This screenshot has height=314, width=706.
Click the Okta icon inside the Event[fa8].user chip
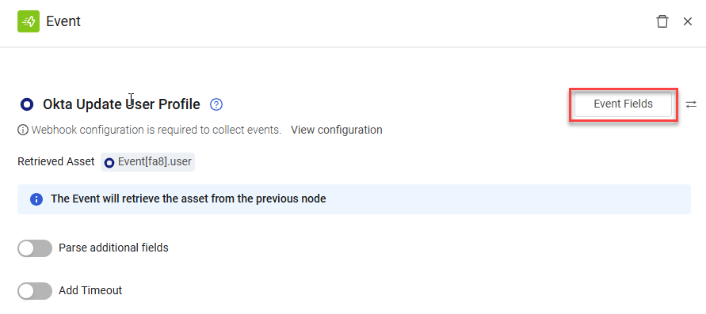click(109, 163)
